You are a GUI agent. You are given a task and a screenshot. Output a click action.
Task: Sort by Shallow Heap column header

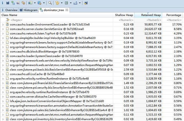124,15
